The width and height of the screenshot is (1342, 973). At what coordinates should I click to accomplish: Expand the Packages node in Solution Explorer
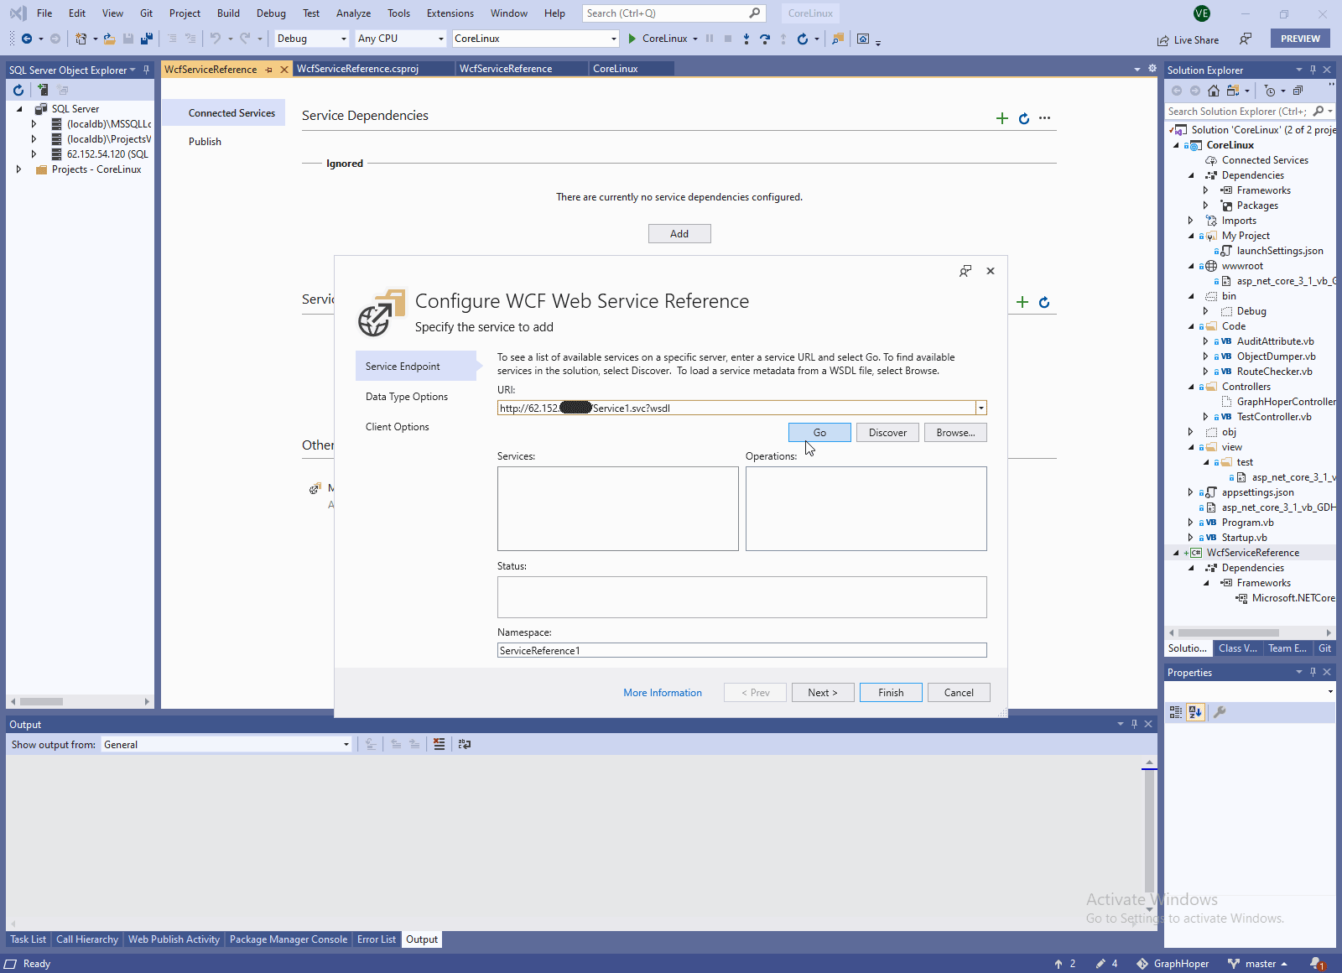(1206, 206)
